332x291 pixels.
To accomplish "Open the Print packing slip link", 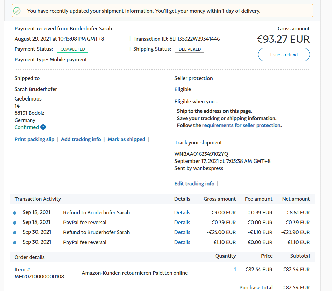I will 34,139.
